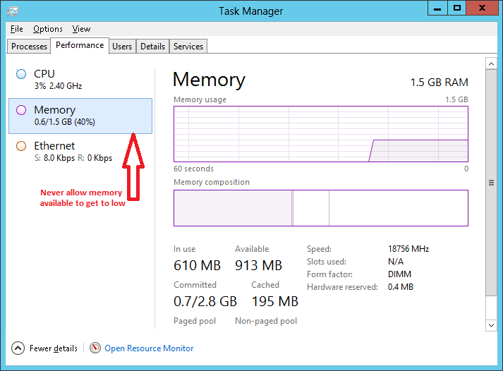Click scrollbar down arrow in performance pane

tap(491, 324)
